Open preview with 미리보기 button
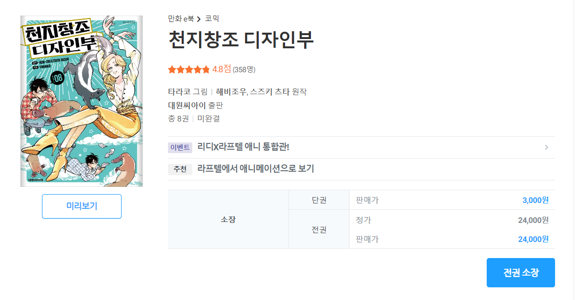Image resolution: width=578 pixels, height=300 pixels. coord(82,206)
